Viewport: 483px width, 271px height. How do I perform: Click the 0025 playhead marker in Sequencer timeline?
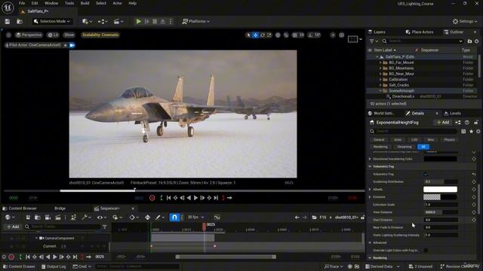[204, 227]
